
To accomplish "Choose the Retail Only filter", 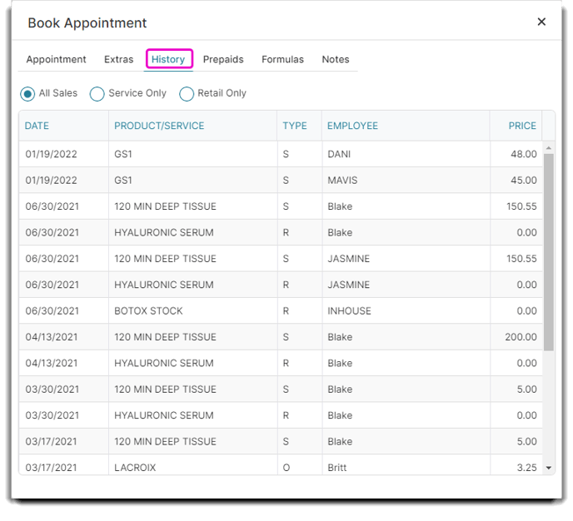I will point(187,94).
